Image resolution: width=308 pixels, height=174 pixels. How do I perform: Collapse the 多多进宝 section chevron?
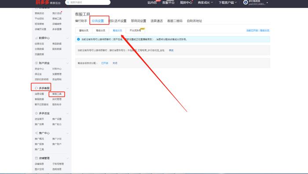tap(68, 113)
